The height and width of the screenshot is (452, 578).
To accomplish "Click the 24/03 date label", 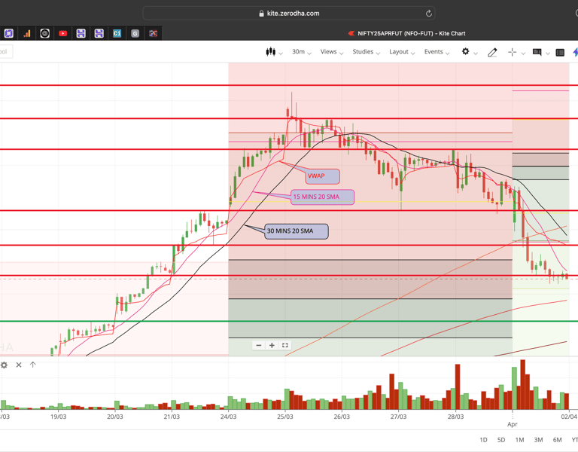I will point(229,417).
